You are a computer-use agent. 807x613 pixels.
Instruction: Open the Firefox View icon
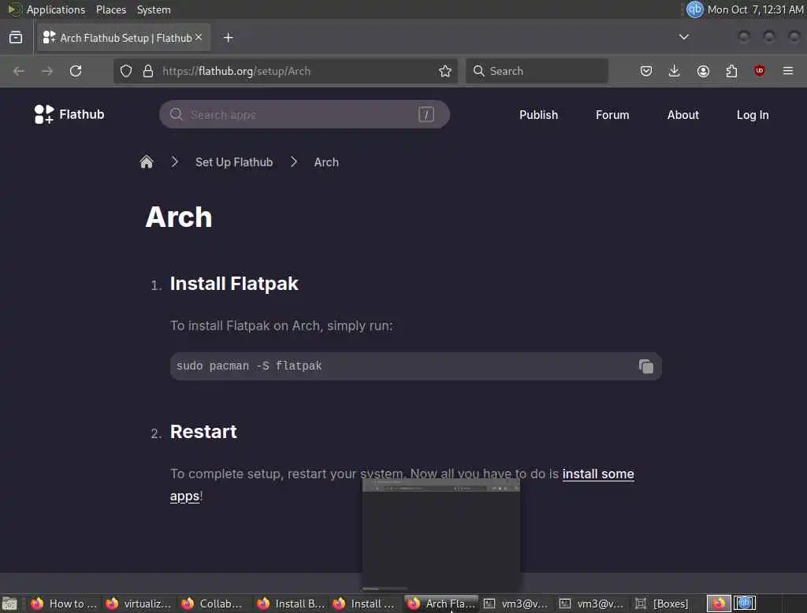coord(16,38)
